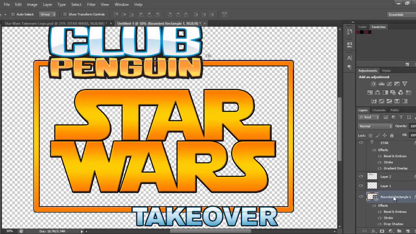Lock image pixels
416x234 pixels.
377,136
